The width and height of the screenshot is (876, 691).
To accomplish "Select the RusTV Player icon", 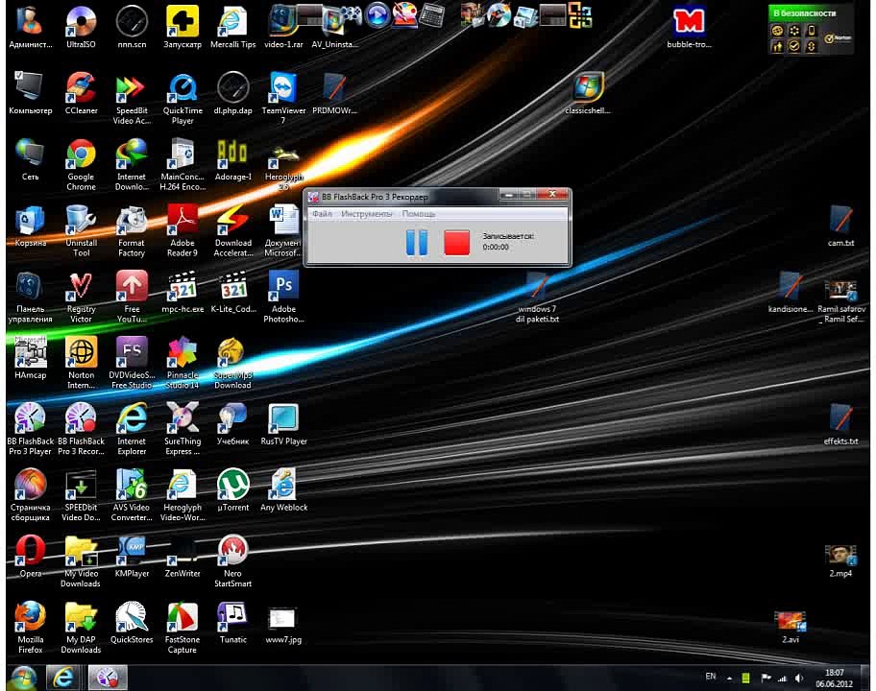I will pos(283,424).
